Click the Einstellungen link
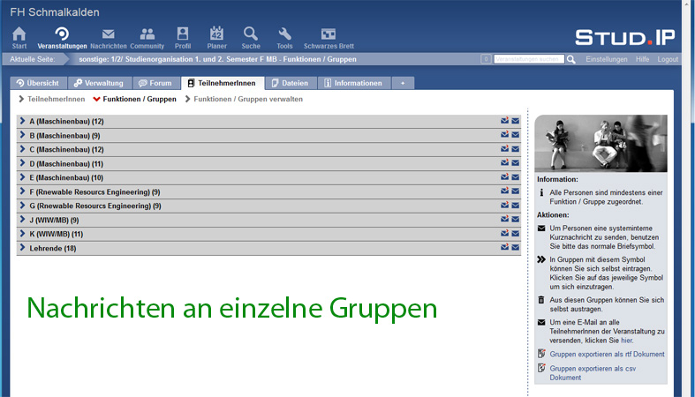 [606, 59]
